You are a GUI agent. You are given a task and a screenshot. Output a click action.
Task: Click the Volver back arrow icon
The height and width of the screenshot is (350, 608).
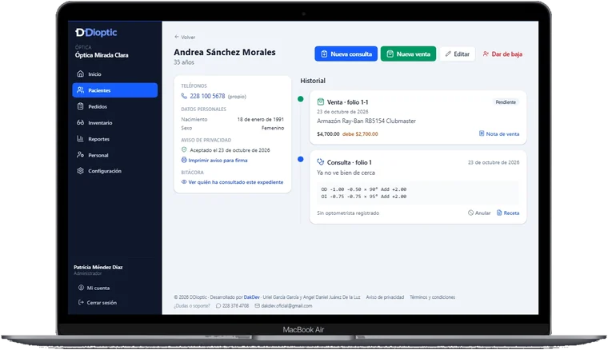177,37
